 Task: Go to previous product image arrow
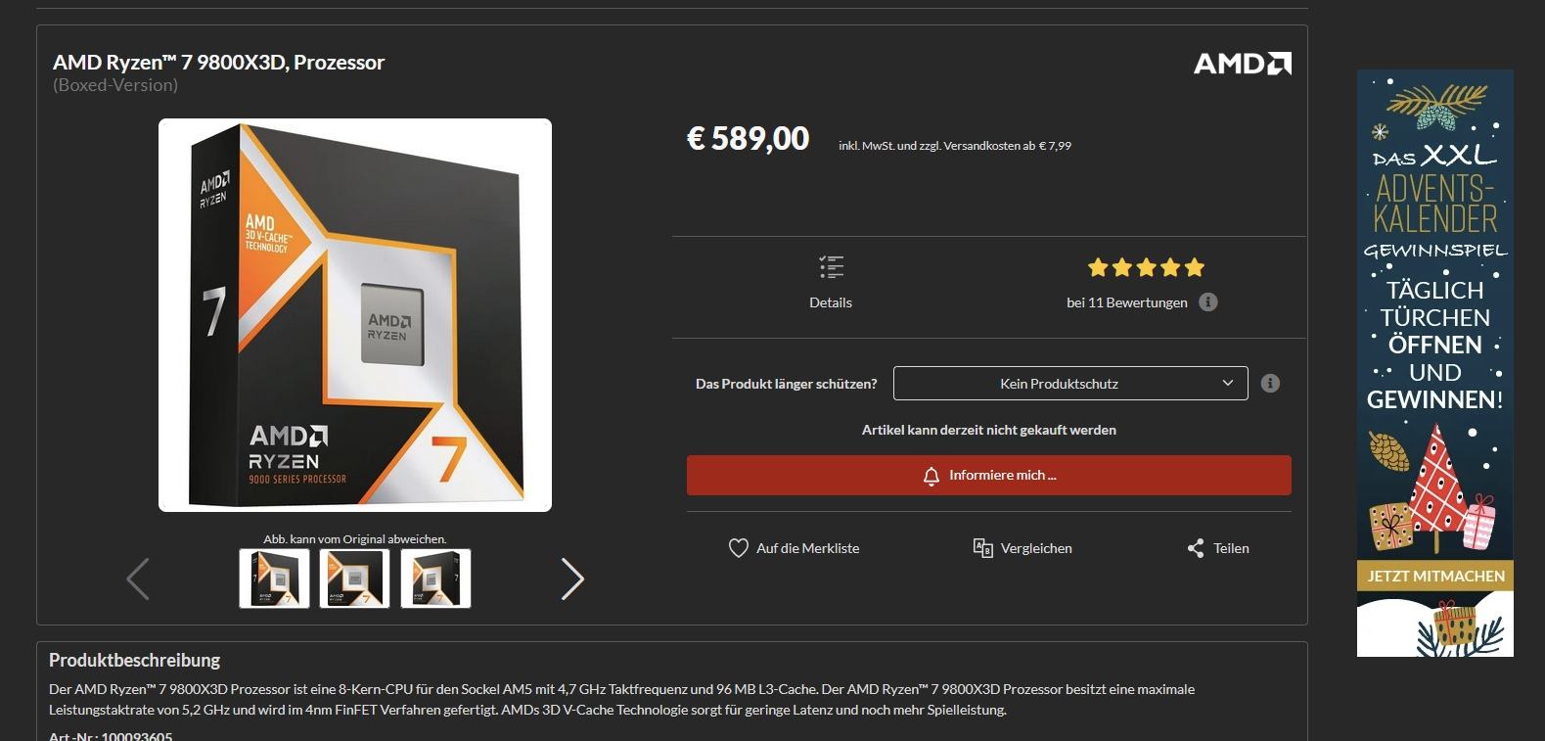[x=138, y=579]
